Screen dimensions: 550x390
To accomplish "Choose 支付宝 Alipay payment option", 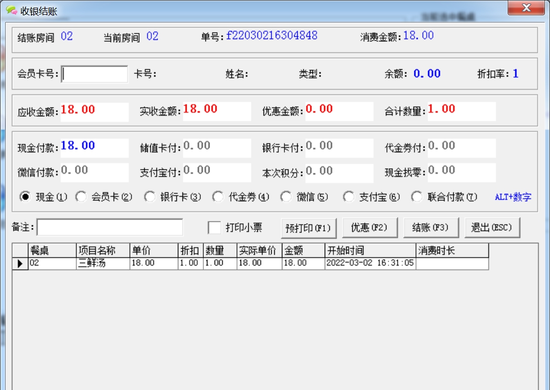I will tap(349, 196).
